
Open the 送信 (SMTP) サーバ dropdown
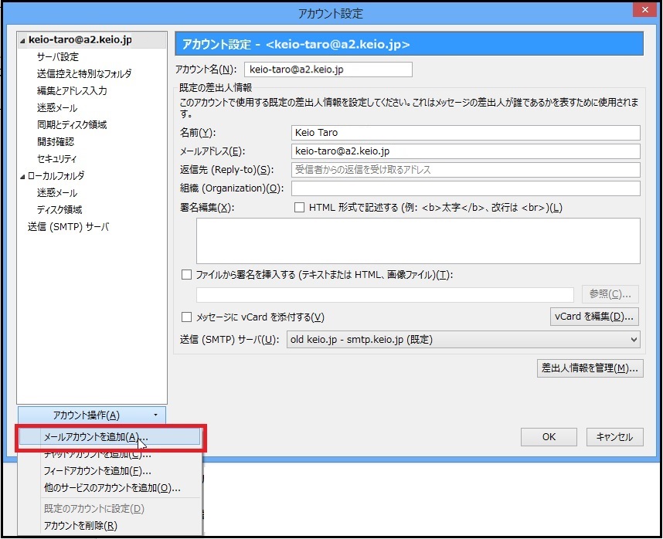click(x=463, y=340)
